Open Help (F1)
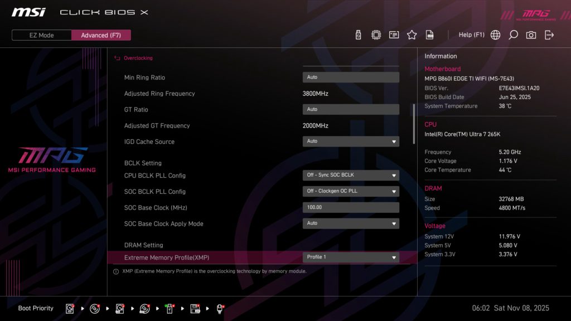Viewport: 571px width, 321px height. coord(472,34)
